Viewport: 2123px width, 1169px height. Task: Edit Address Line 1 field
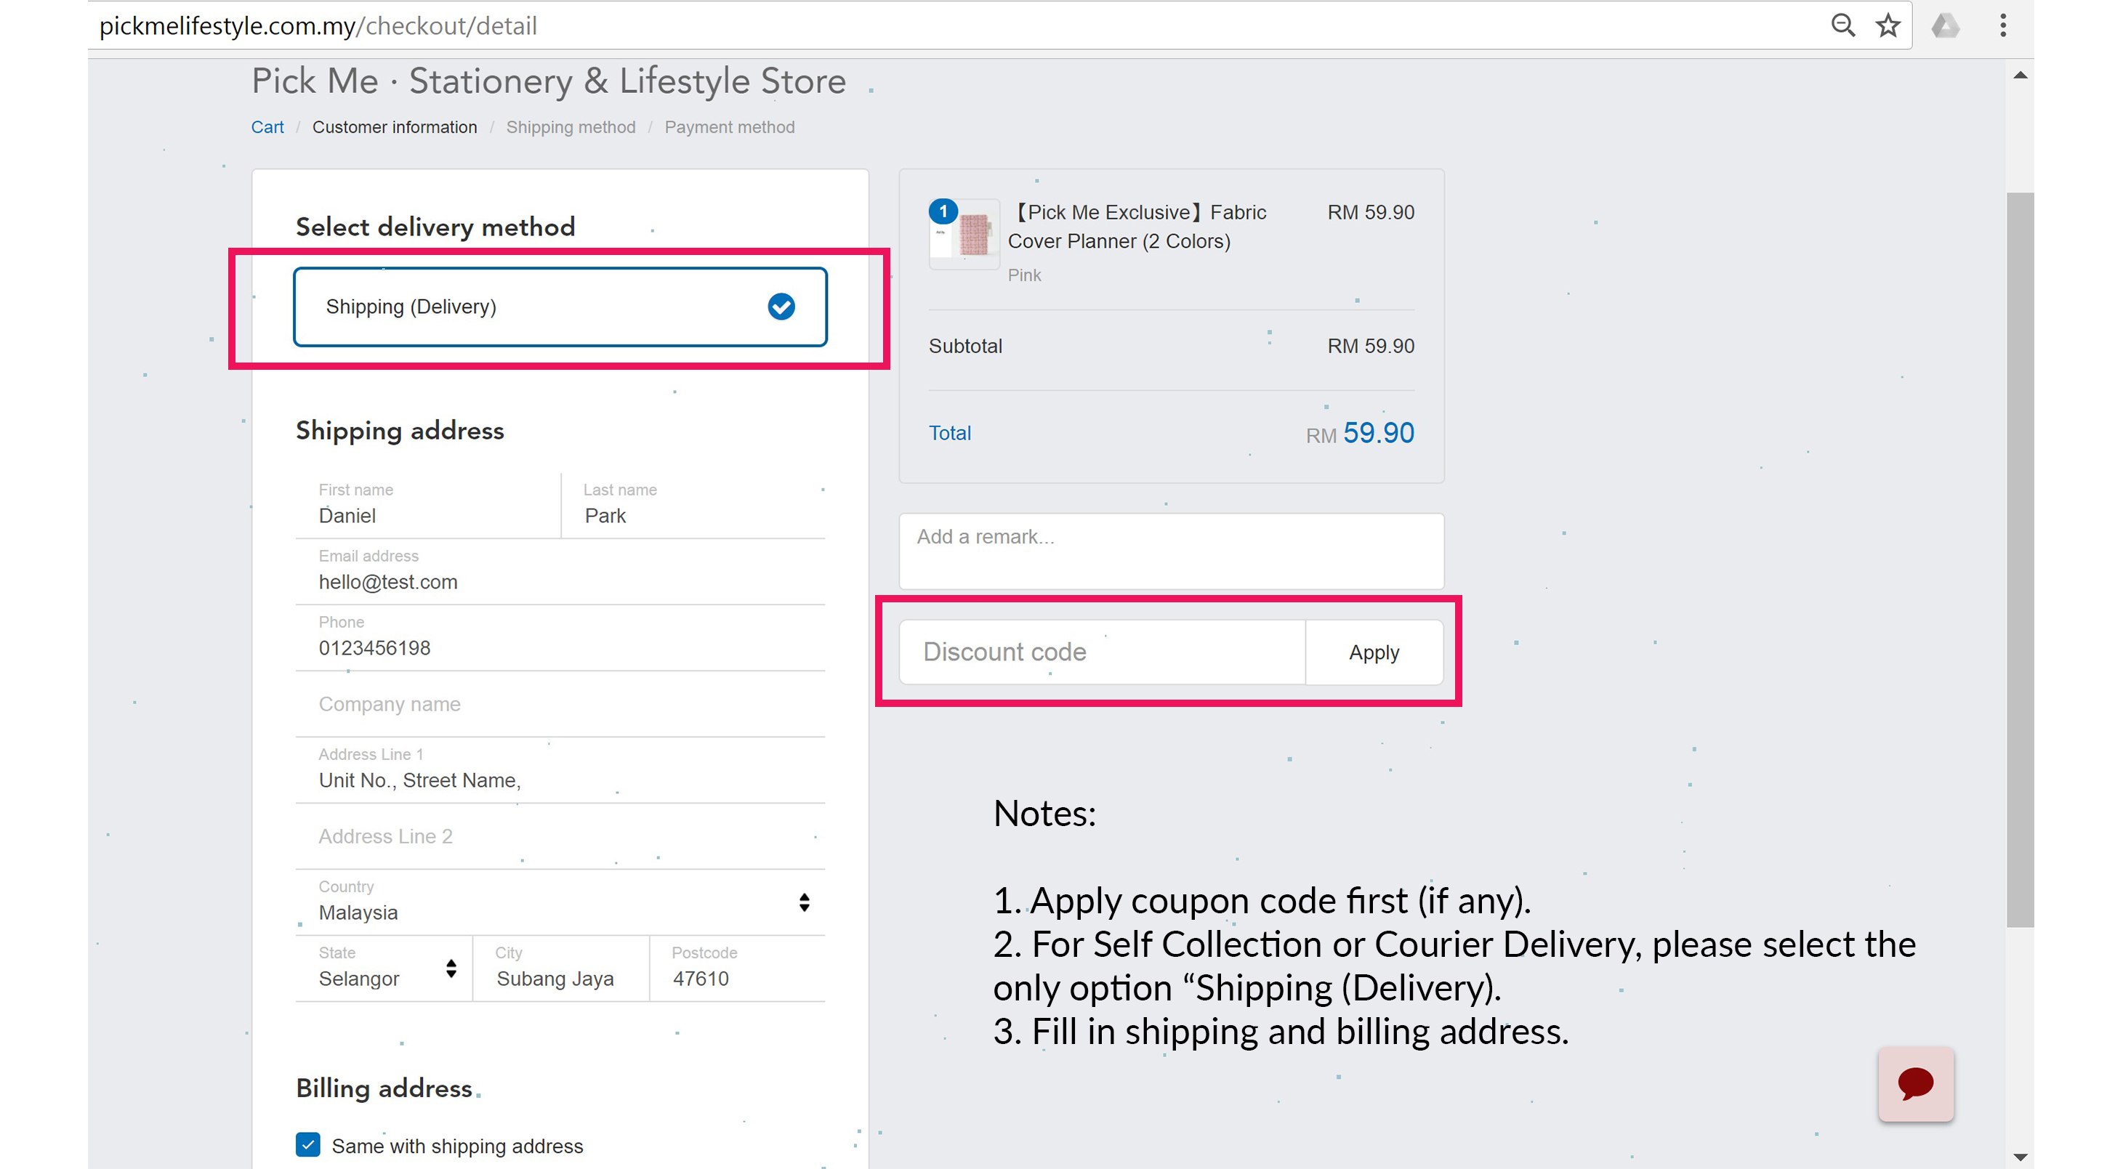(x=560, y=770)
